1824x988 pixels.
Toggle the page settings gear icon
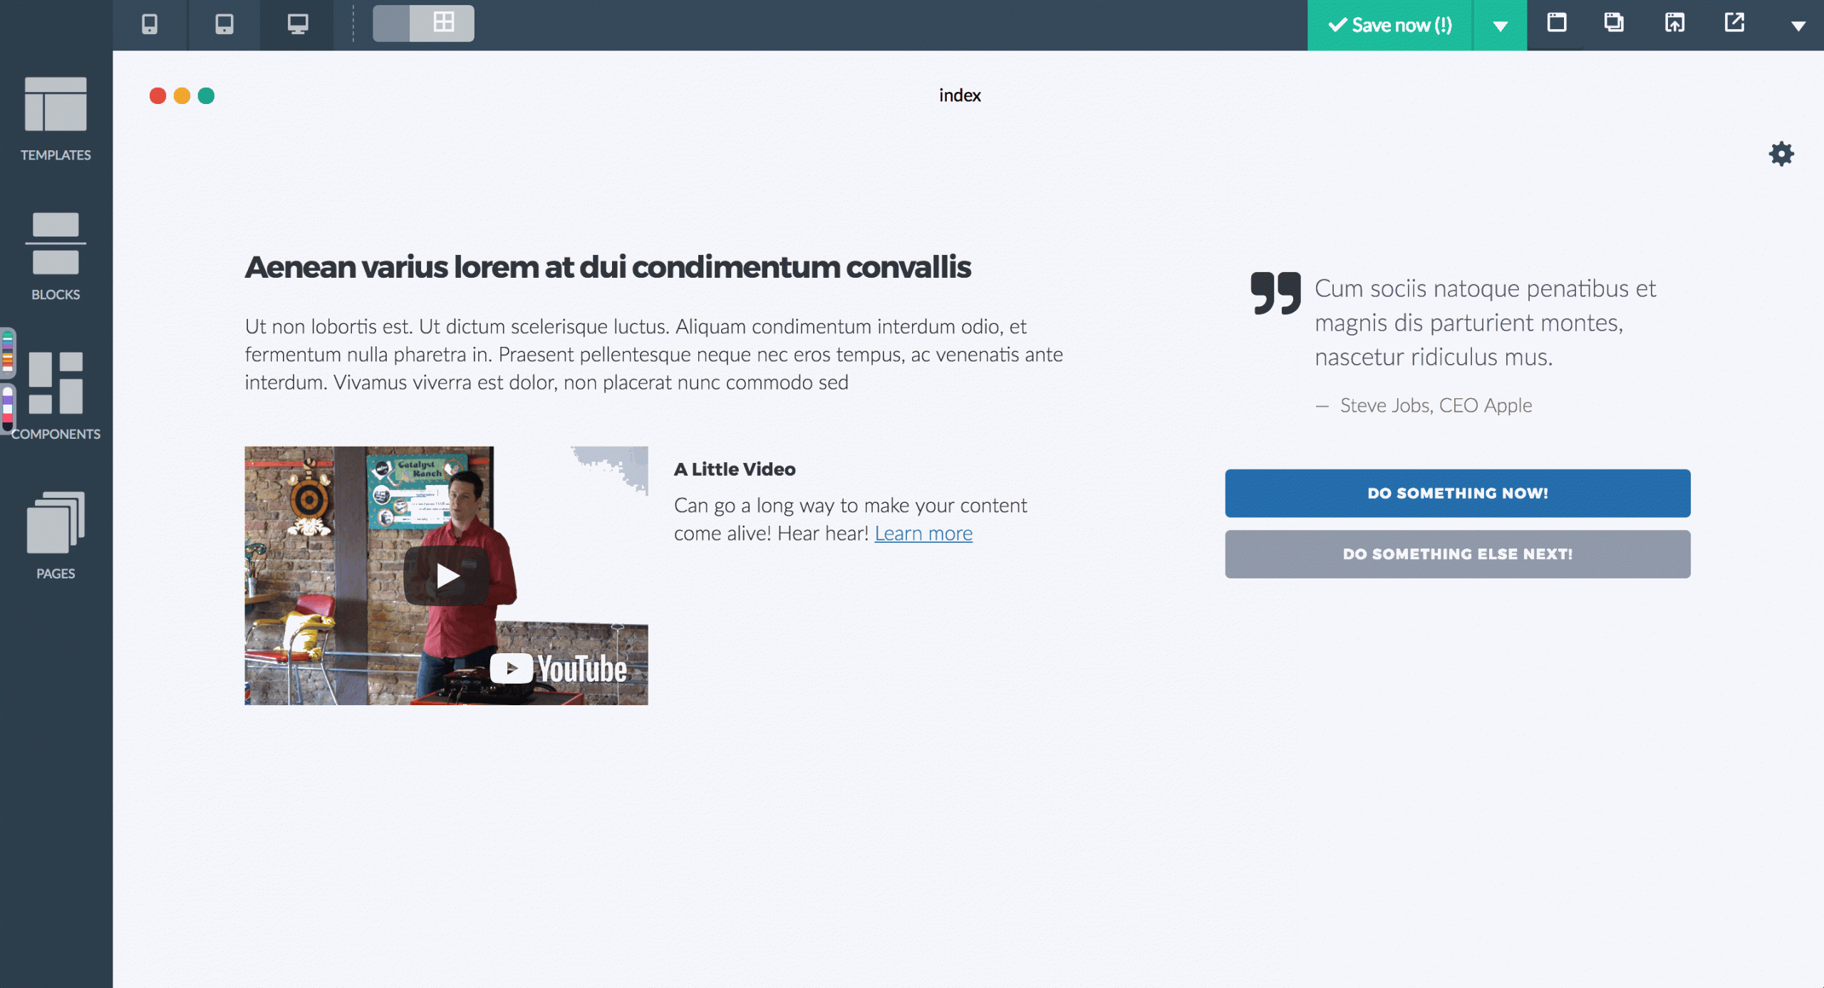tap(1781, 153)
